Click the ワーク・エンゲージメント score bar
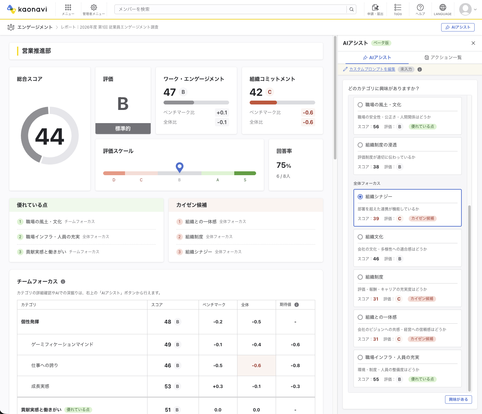 (196, 103)
